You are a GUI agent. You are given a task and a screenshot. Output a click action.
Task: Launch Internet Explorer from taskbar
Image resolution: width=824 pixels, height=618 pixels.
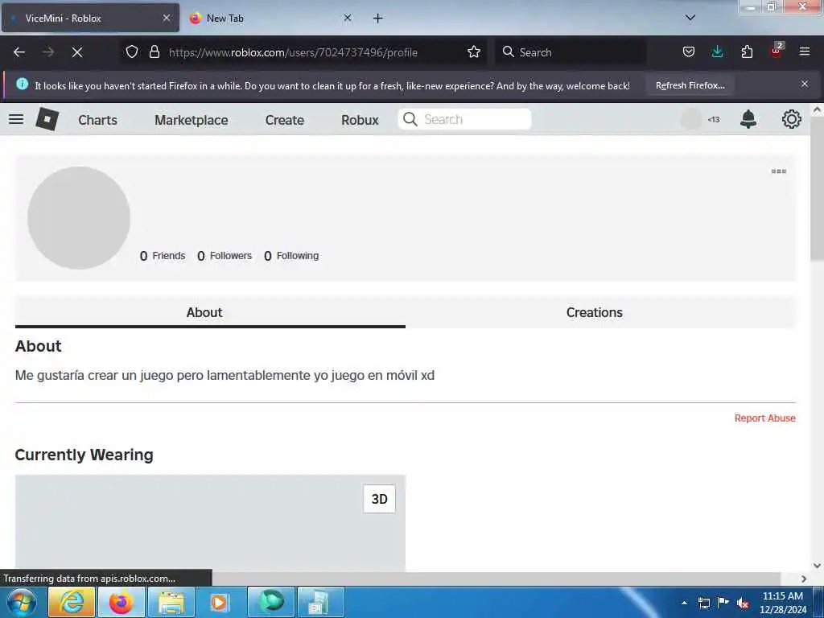[x=72, y=602]
